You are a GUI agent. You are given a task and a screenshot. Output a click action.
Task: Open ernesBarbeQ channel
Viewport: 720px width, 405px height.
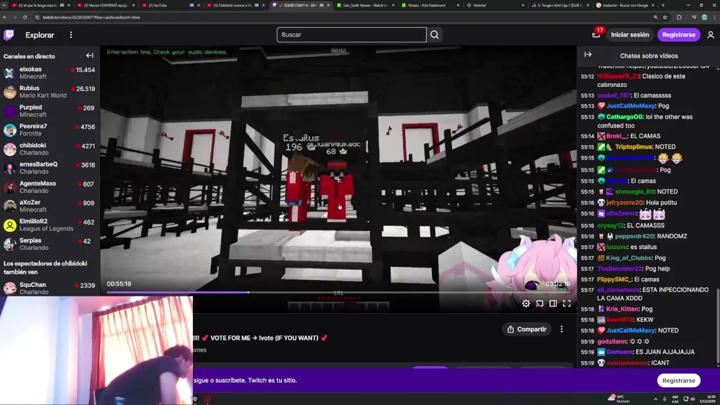tap(49, 168)
